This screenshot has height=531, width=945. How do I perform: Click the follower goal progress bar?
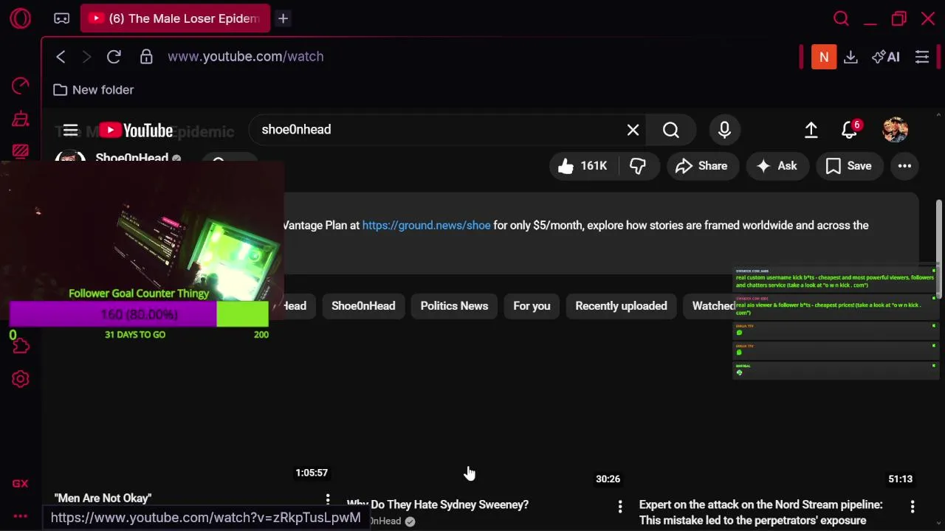click(139, 315)
